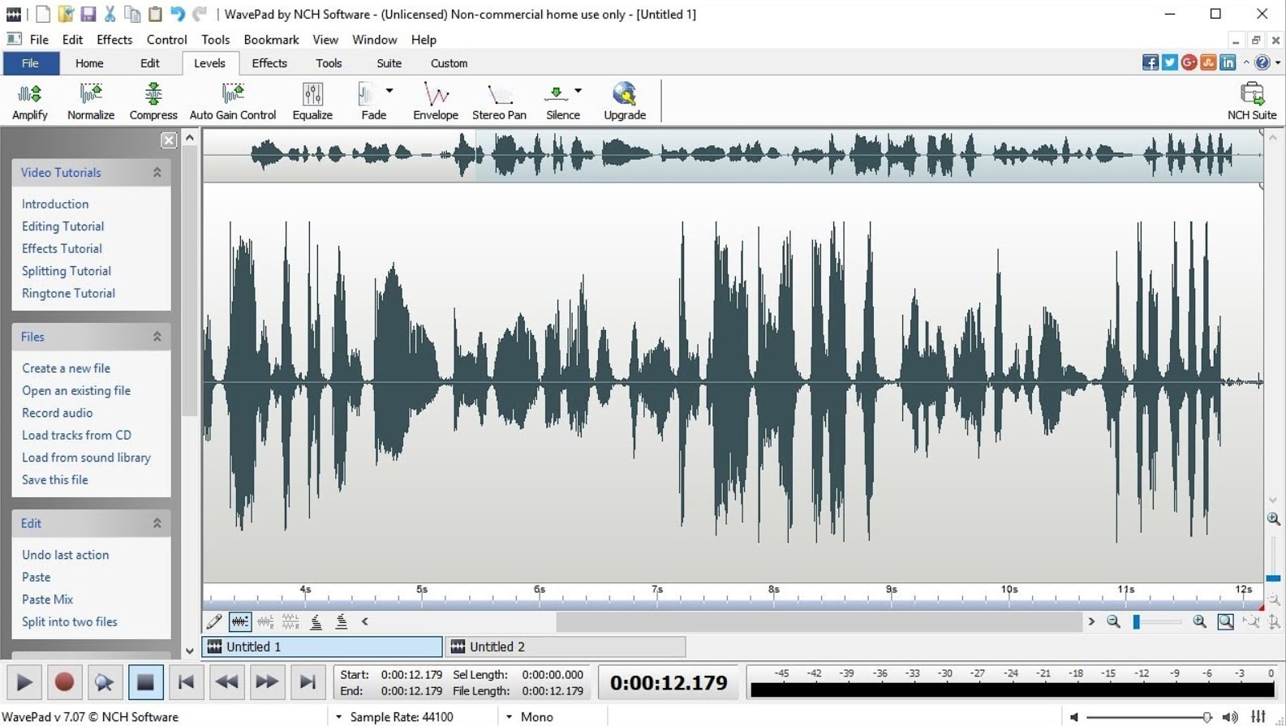Click Split into two files
The height and width of the screenshot is (726, 1286).
click(69, 621)
